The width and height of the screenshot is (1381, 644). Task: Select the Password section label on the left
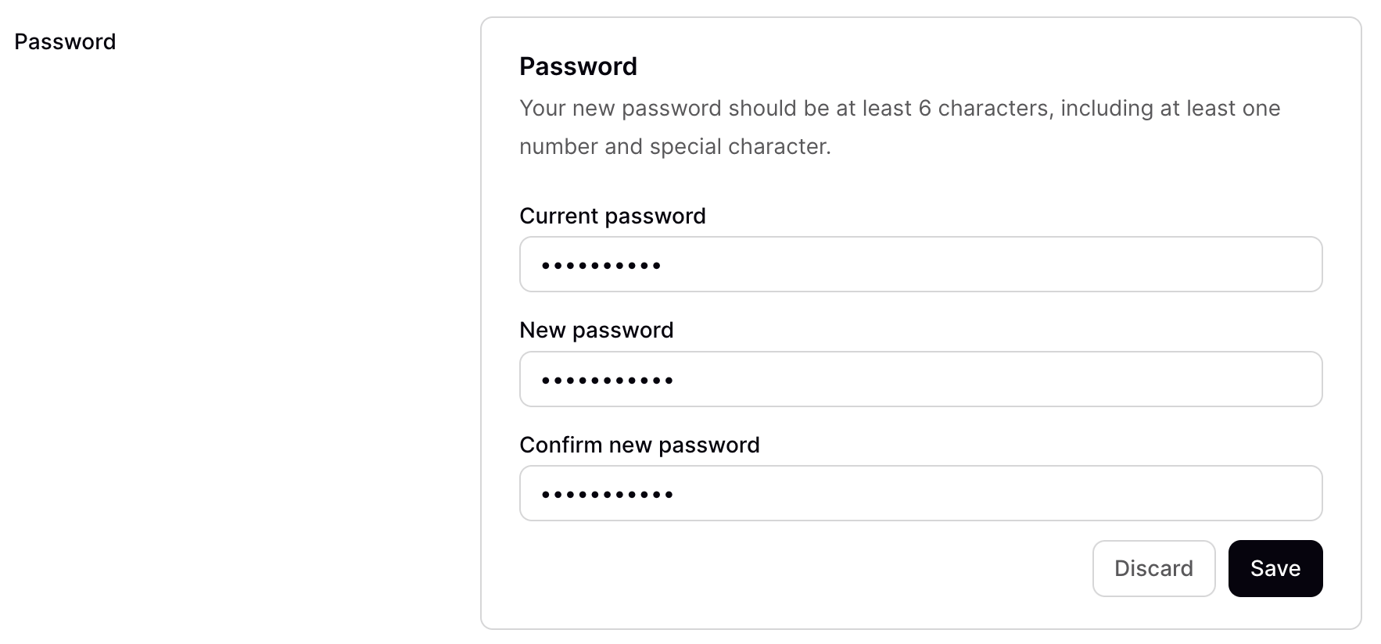(65, 41)
